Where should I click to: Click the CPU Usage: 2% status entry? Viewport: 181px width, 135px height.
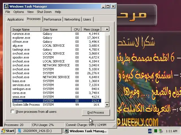[48, 125]
